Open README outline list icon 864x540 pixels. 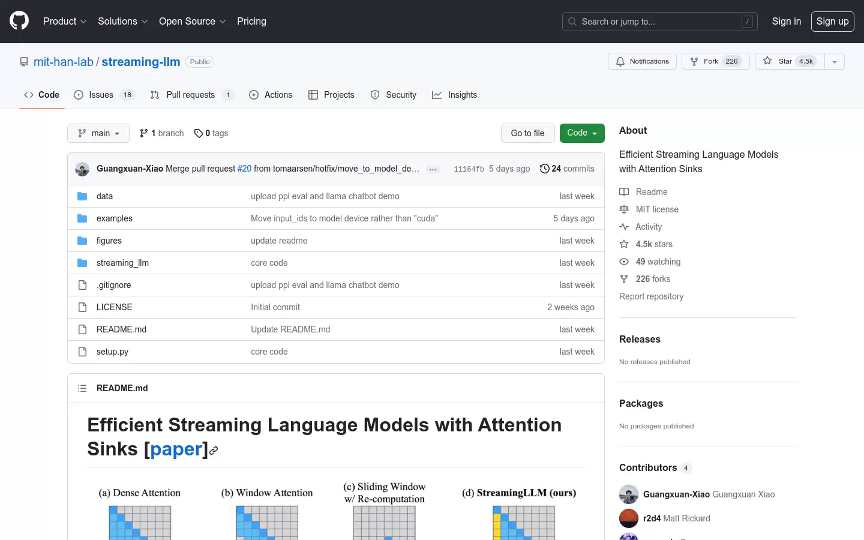[82, 388]
